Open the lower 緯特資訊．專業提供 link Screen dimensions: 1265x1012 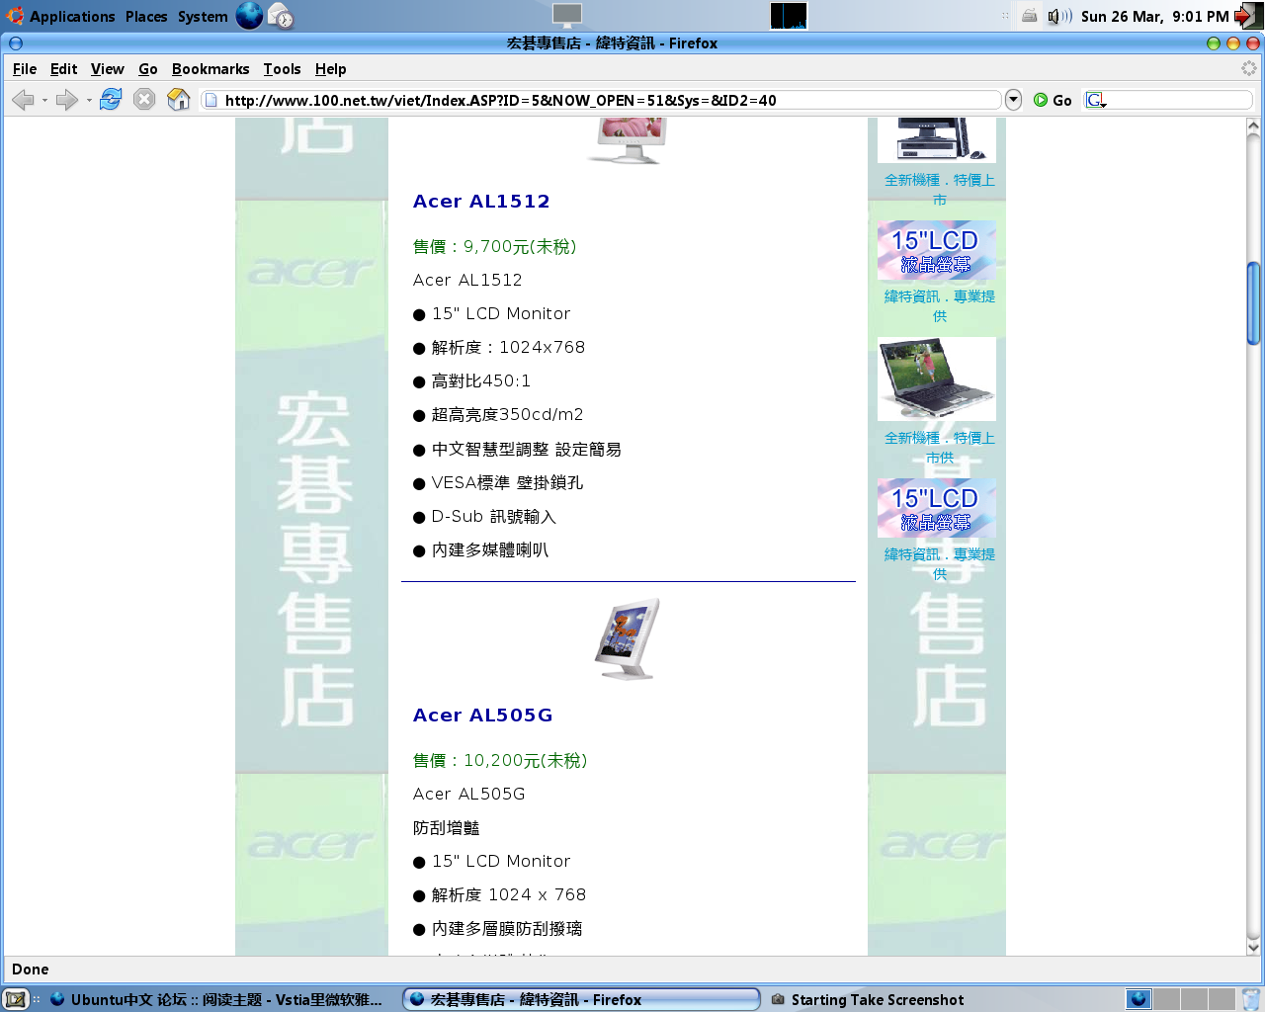(939, 564)
